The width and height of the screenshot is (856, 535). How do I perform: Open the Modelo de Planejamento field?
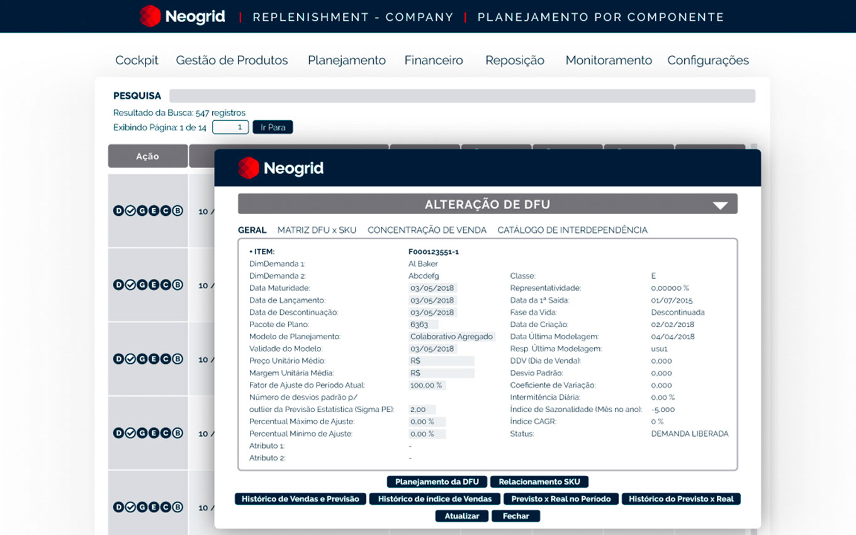pos(451,337)
